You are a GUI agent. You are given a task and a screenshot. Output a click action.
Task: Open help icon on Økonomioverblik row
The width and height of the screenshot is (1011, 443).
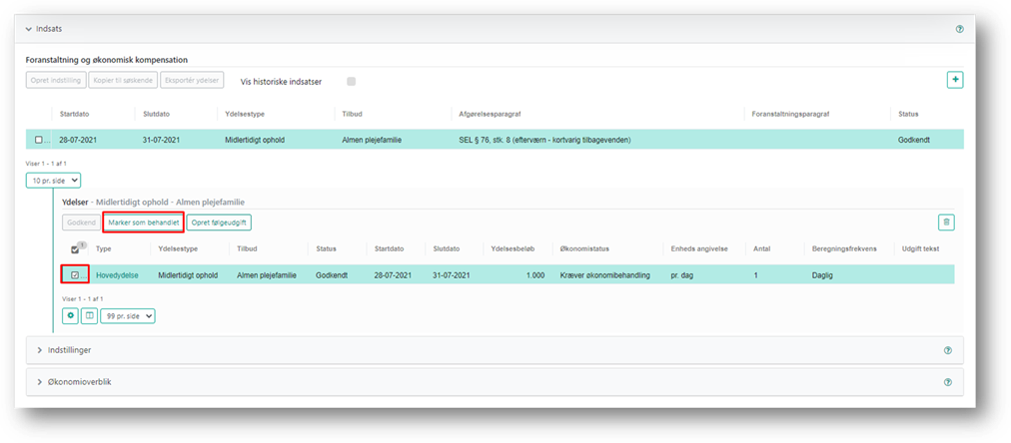tap(947, 381)
